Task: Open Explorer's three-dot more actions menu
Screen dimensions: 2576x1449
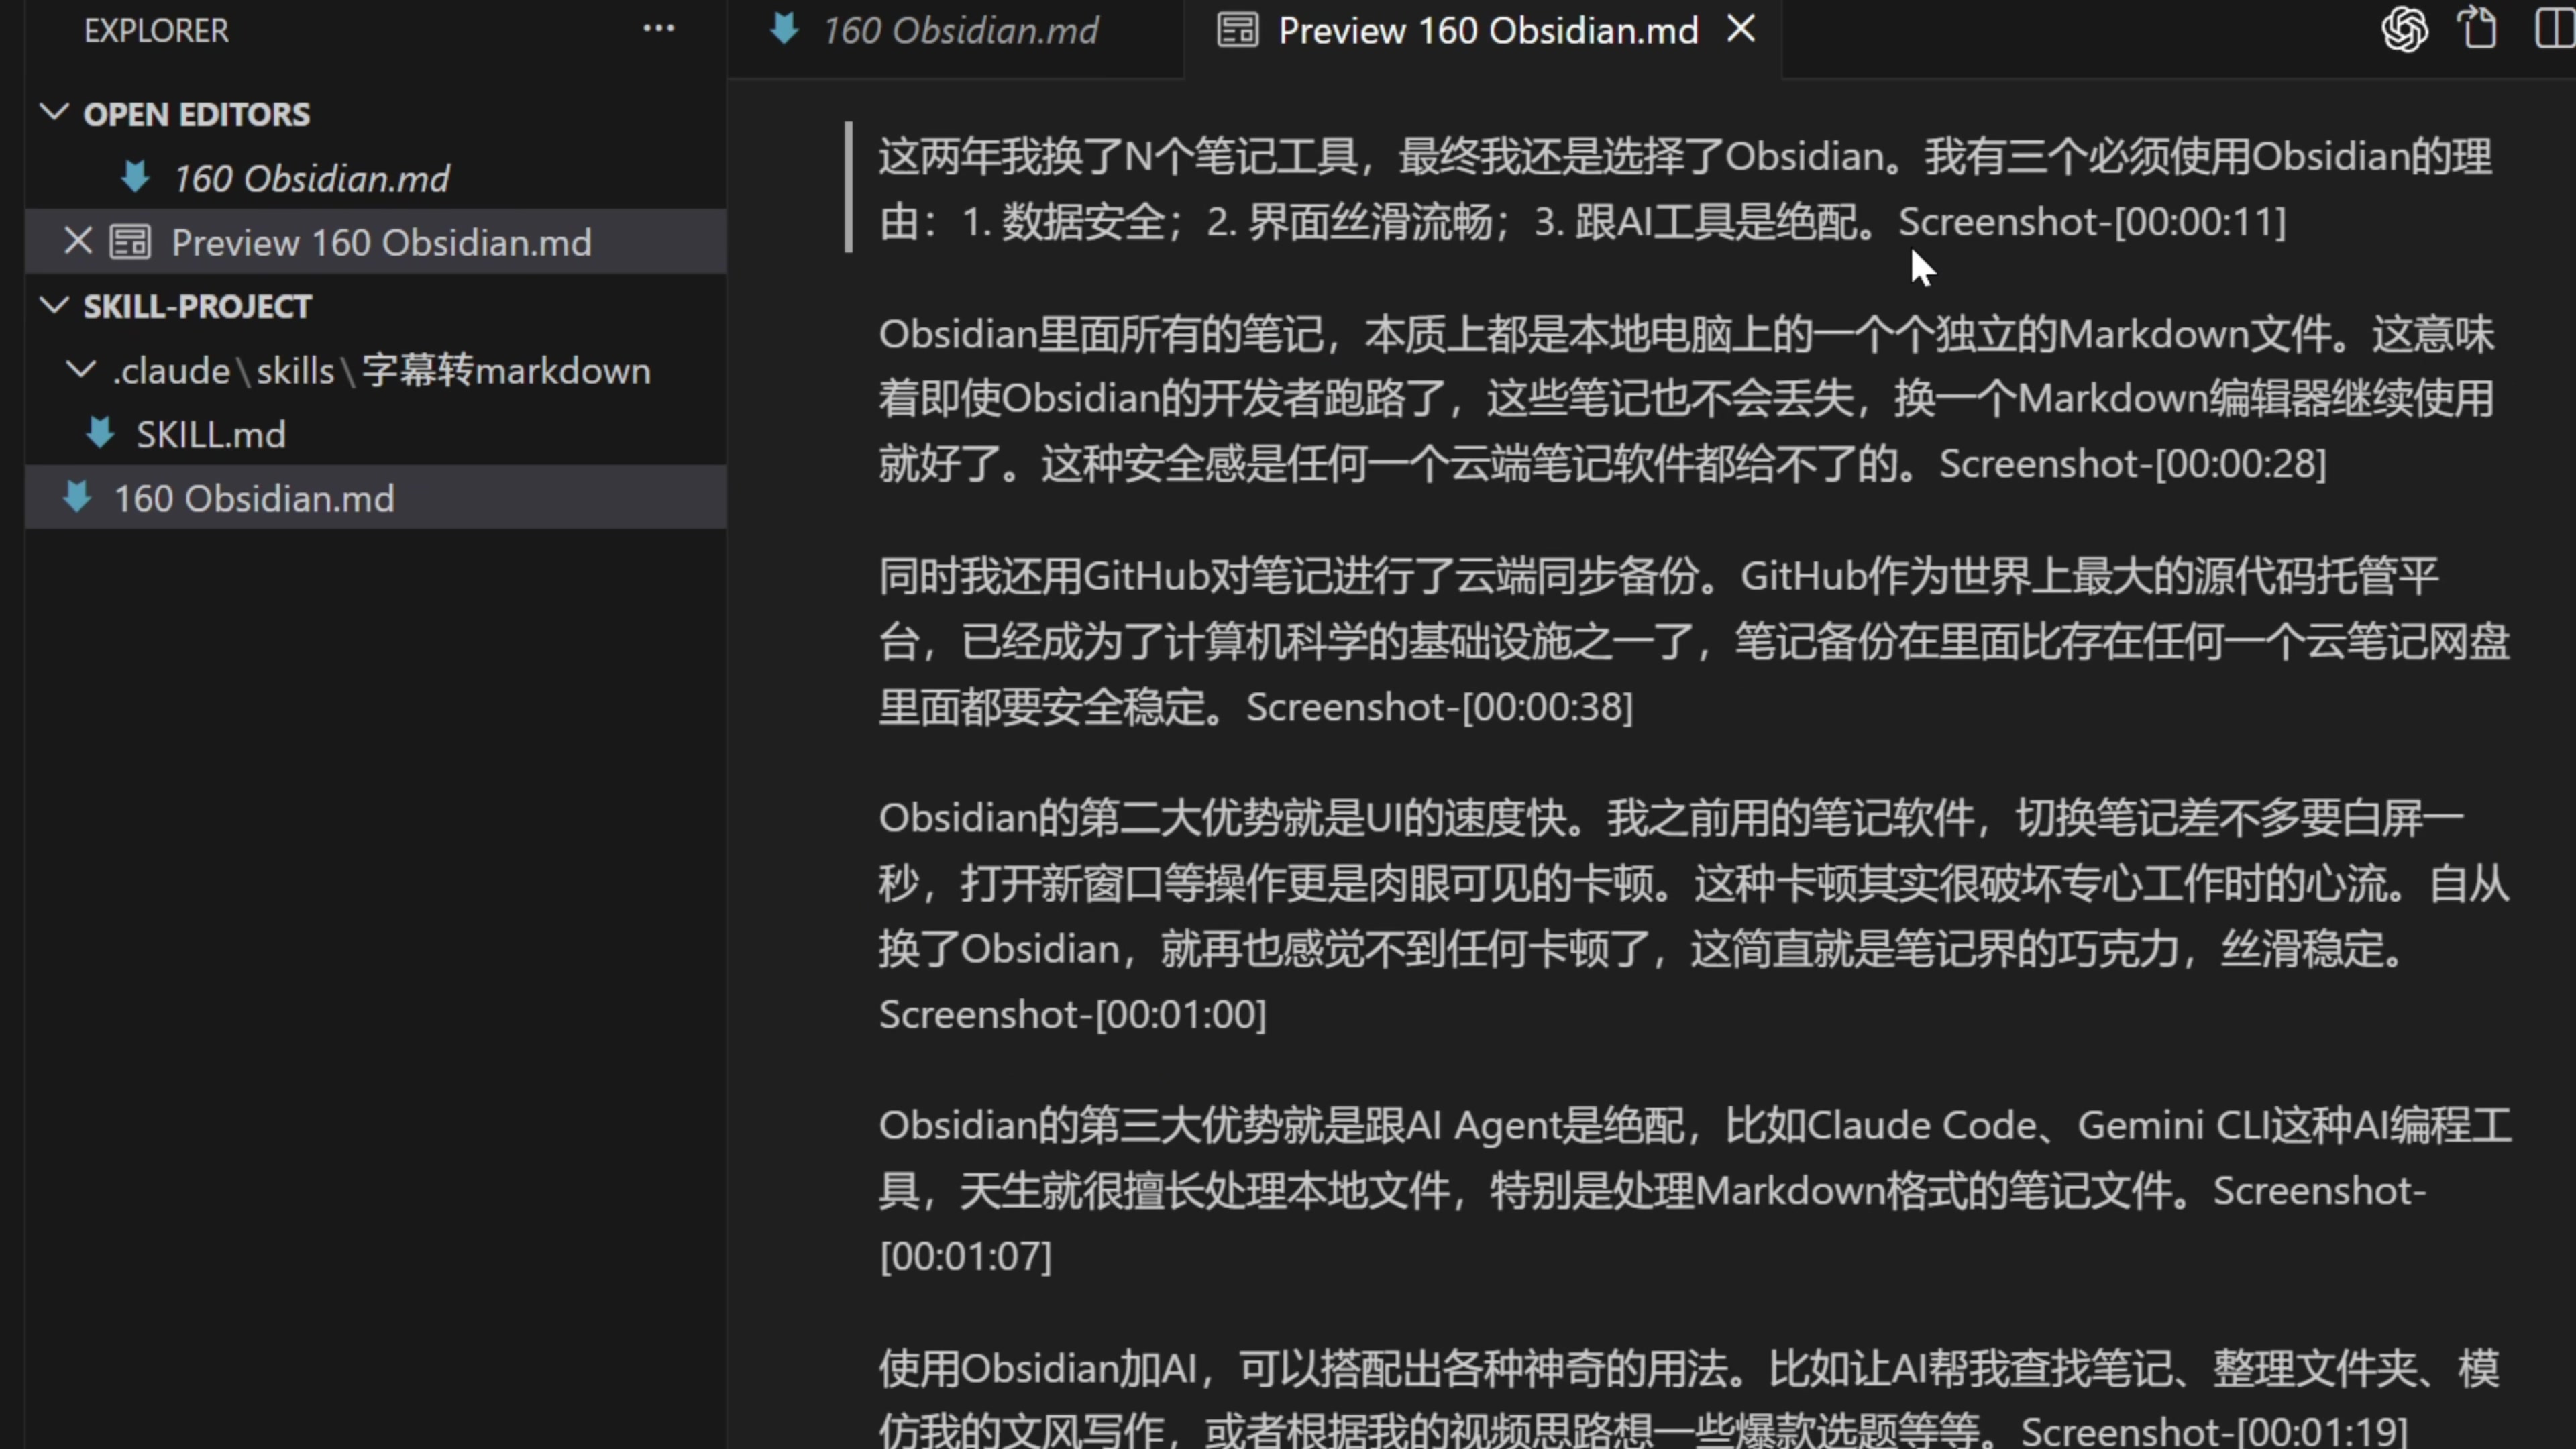Action: 658,29
